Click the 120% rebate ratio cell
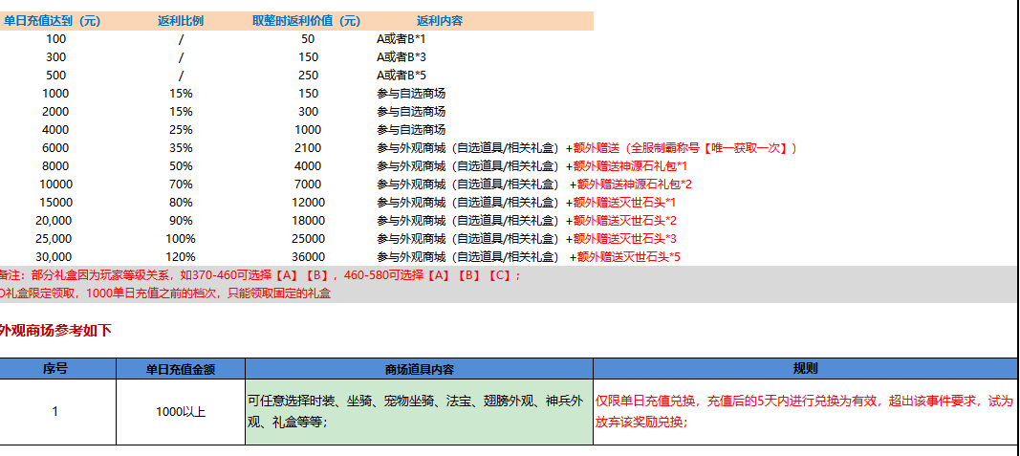 181,257
